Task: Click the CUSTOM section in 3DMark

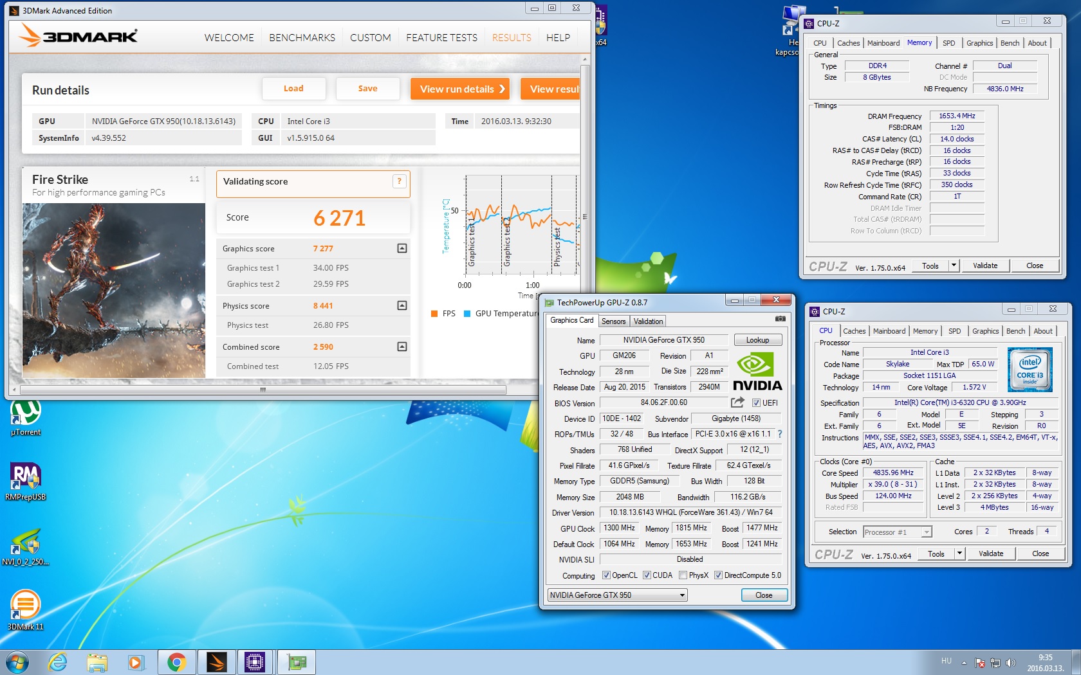Action: pyautogui.click(x=370, y=38)
